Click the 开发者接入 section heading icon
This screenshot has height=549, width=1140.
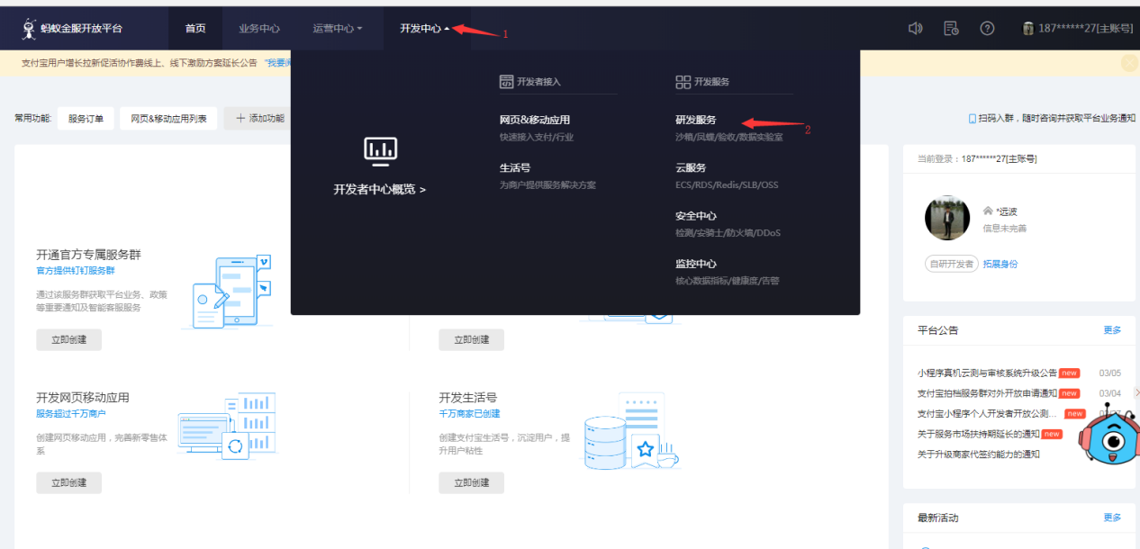coord(506,82)
